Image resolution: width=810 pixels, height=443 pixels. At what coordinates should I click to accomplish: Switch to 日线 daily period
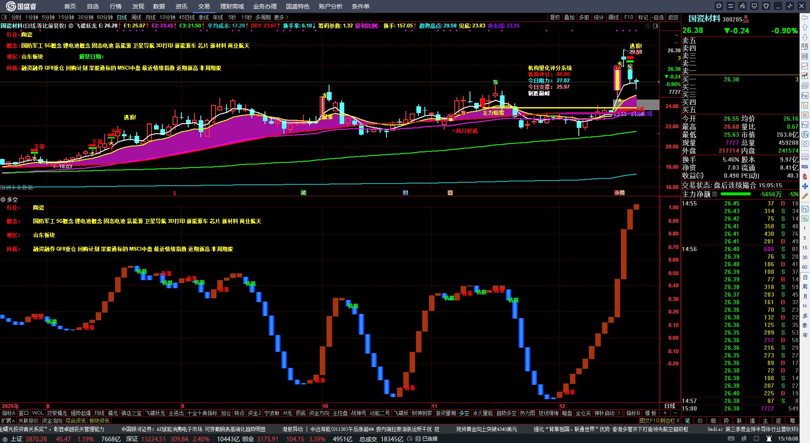pyautogui.click(x=121, y=17)
